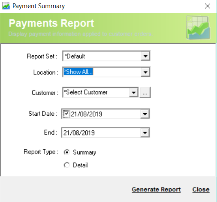Click the Generate Report link
The height and width of the screenshot is (202, 217).
[x=156, y=190]
